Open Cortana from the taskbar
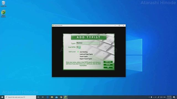Screen dimensions: 177x99 38,97
